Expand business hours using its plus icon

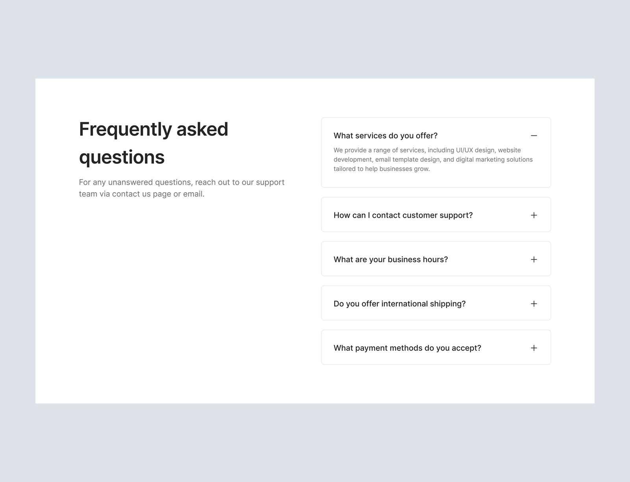(x=534, y=260)
